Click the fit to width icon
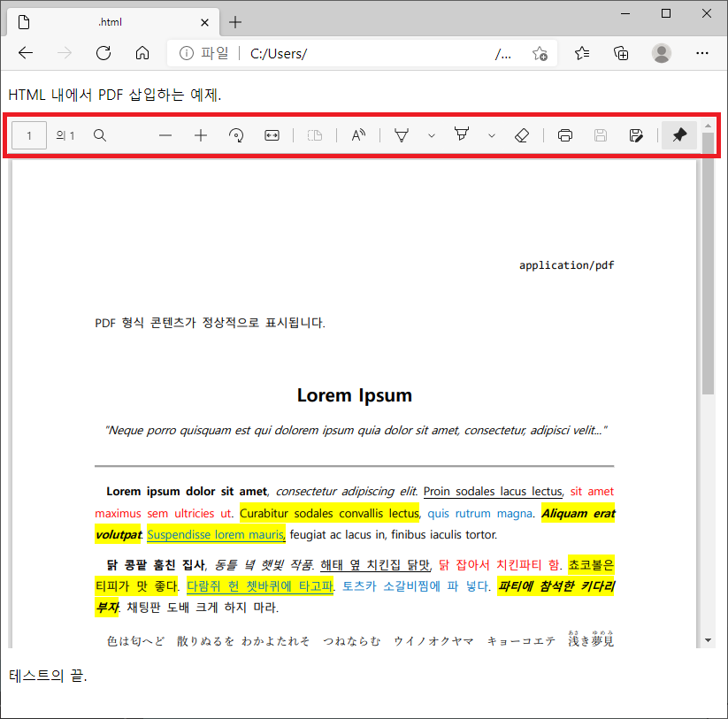The height and width of the screenshot is (719, 728). tap(272, 135)
